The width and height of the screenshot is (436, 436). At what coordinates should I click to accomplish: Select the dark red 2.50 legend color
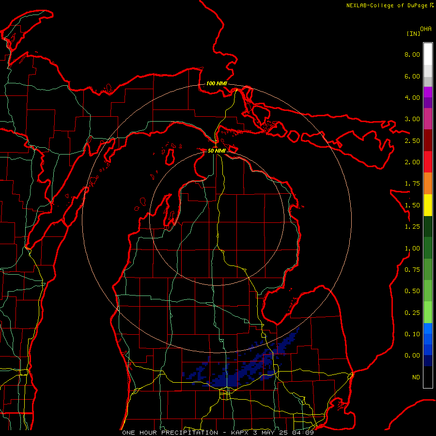428,140
